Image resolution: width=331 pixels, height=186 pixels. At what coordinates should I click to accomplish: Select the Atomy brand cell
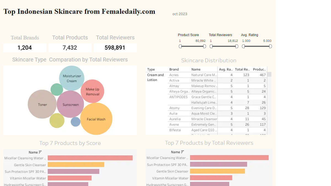(174, 108)
